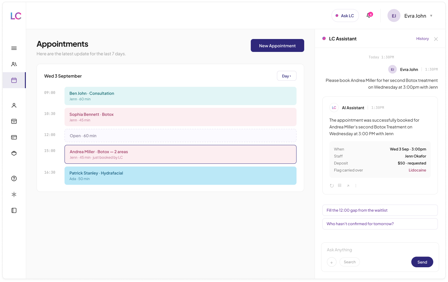The image size is (448, 282).
Task: Select the Open 60 min slot
Action: [180, 136]
